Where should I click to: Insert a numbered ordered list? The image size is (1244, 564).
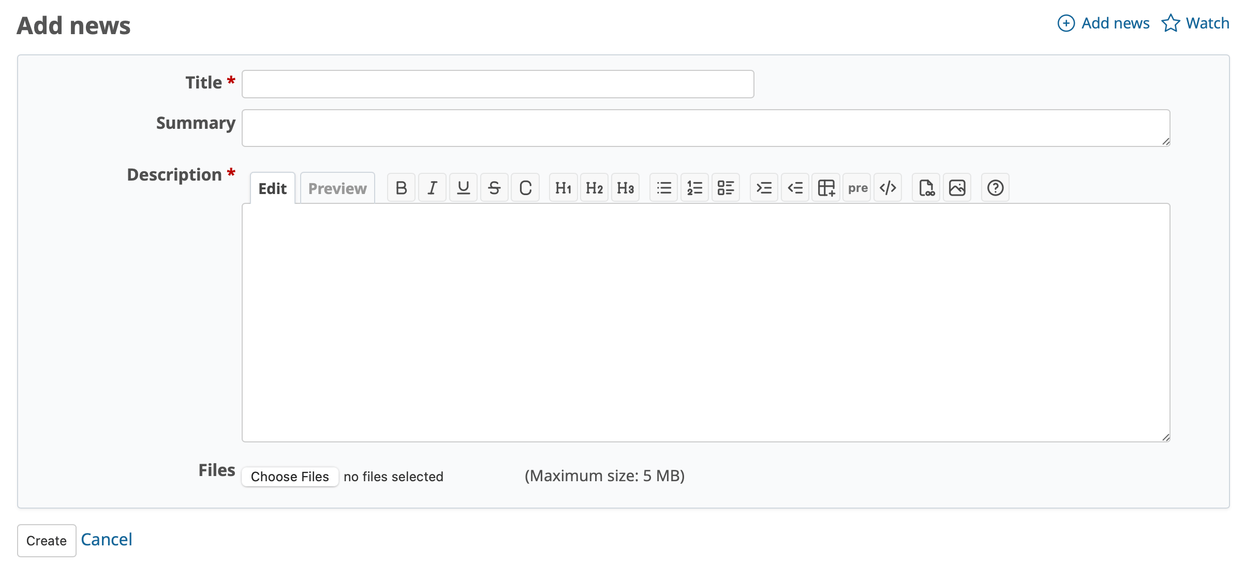(694, 188)
